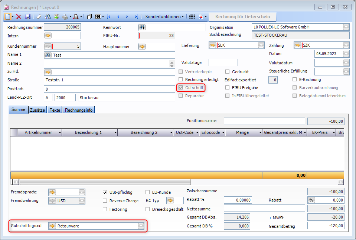Viewport: 356px width, 240px height.
Task: Jump to first record with navigation arrow
Action: pyautogui.click(x=109, y=17)
